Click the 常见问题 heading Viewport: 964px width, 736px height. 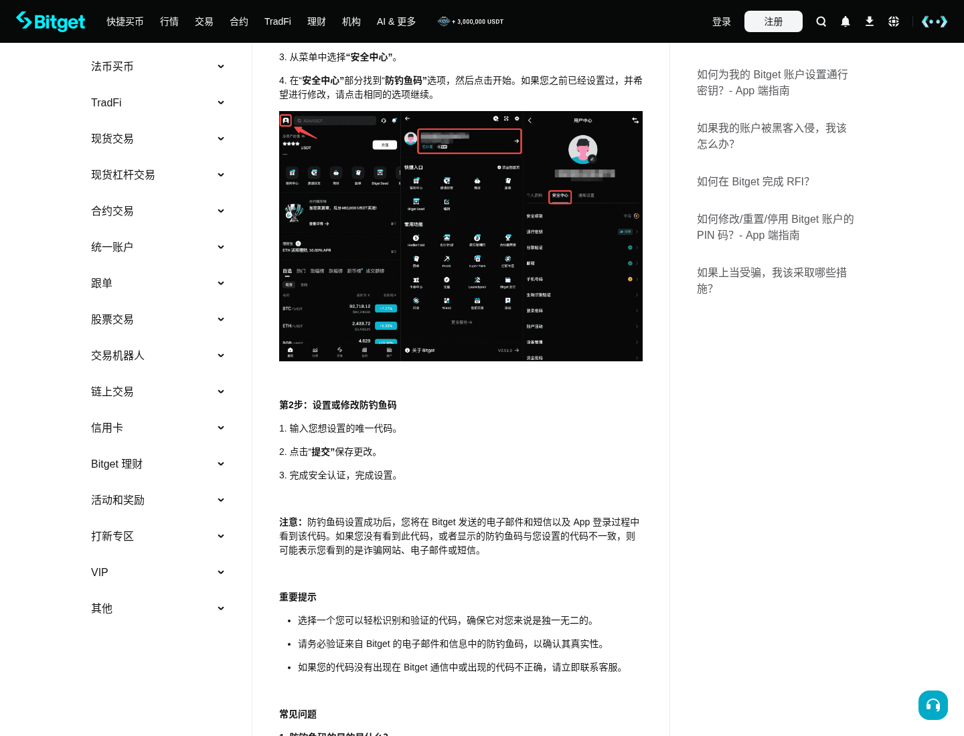tap(298, 714)
